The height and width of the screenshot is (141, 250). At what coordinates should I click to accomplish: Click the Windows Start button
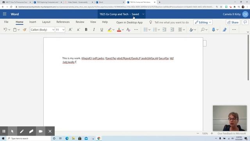coord(3,138)
